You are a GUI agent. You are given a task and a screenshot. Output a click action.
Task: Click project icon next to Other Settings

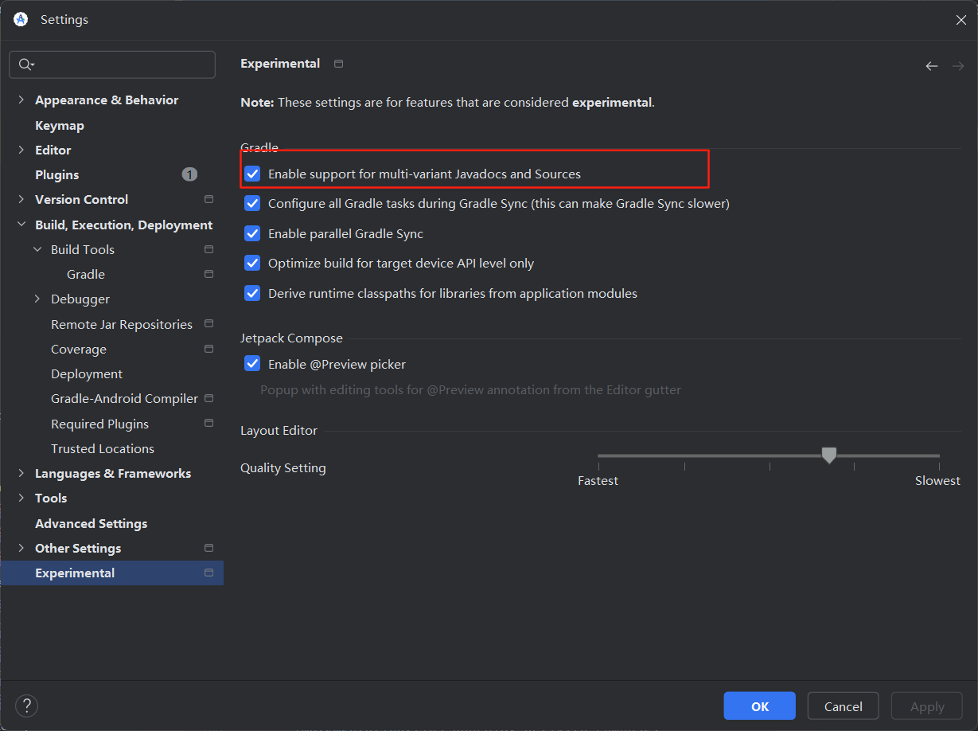(x=208, y=548)
